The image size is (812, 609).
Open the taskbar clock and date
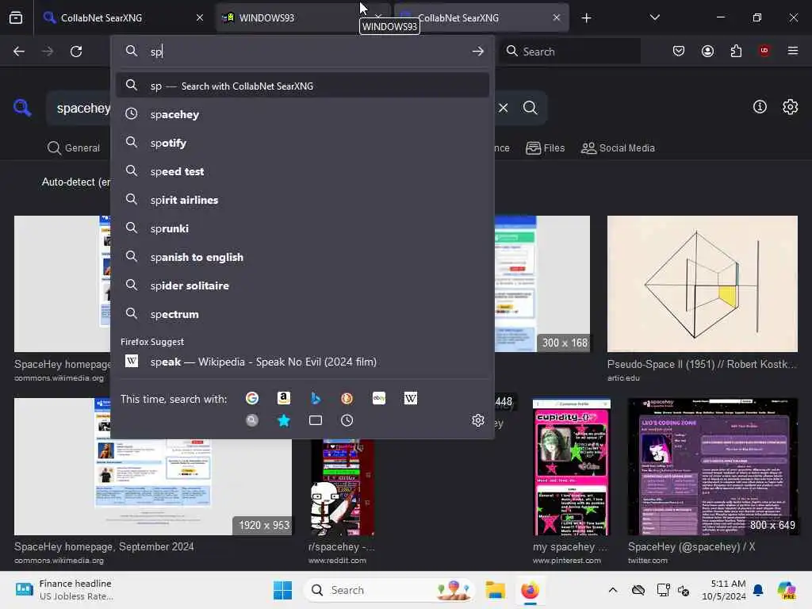point(724,590)
